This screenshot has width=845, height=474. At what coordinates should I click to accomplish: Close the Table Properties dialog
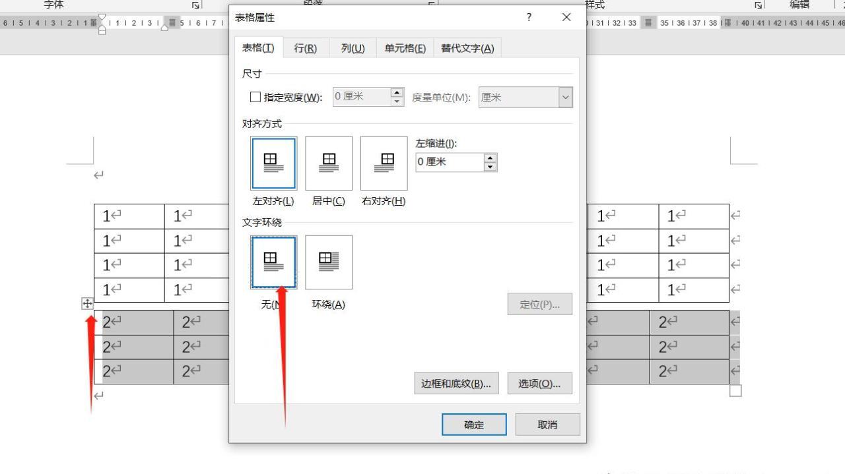[x=566, y=18]
